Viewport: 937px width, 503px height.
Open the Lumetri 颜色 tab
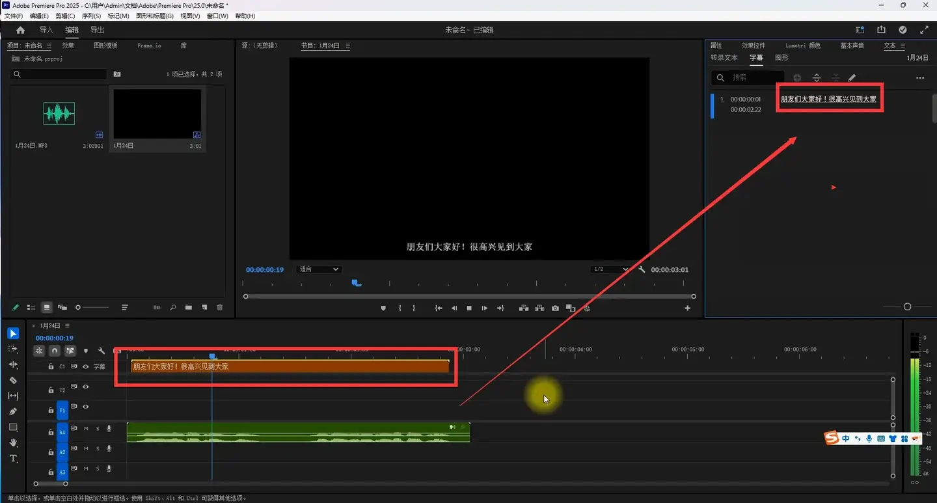tap(803, 46)
